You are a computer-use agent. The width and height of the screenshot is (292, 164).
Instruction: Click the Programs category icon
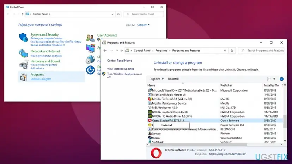click(24, 77)
